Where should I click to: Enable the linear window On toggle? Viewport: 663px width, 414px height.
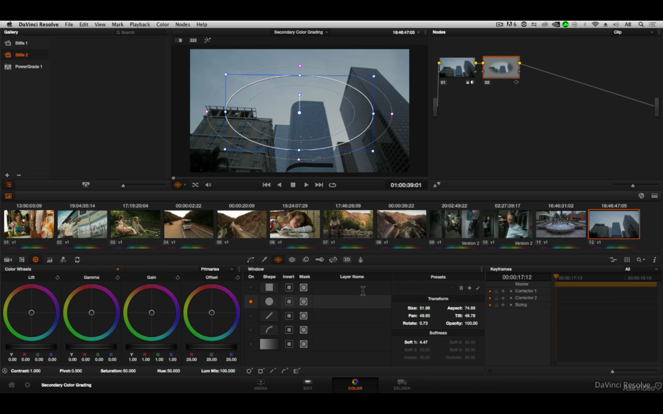[x=251, y=316]
